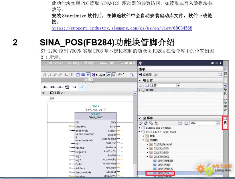The height and width of the screenshot is (179, 235).
Task: Expand 01_S7_General folder
Action: [x=147, y=144]
